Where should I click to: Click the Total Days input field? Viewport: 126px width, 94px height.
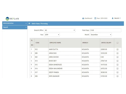106,30
